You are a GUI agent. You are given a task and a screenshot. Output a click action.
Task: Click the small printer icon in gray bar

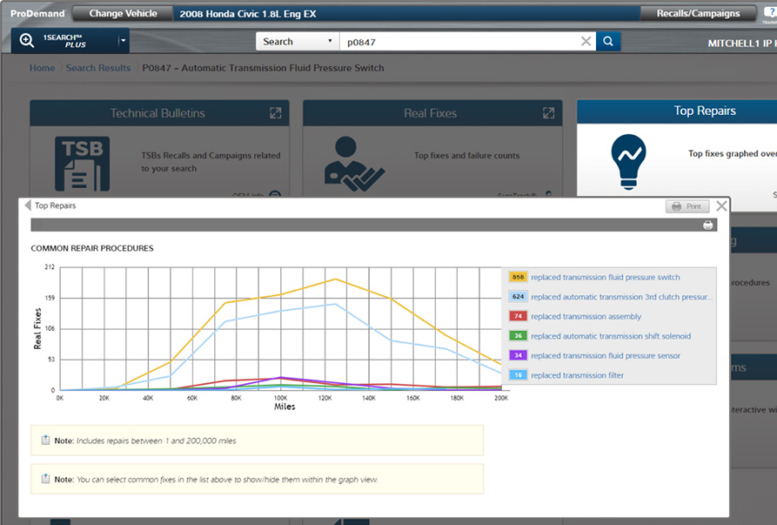click(x=708, y=225)
